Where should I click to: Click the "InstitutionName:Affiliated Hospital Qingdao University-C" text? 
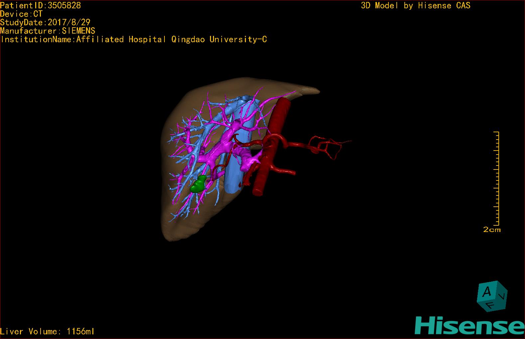134,40
